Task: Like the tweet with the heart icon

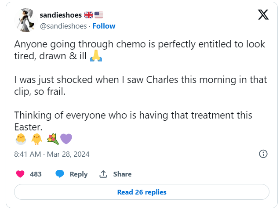Action: point(20,174)
